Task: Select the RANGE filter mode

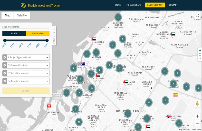Action: click(x=14, y=34)
